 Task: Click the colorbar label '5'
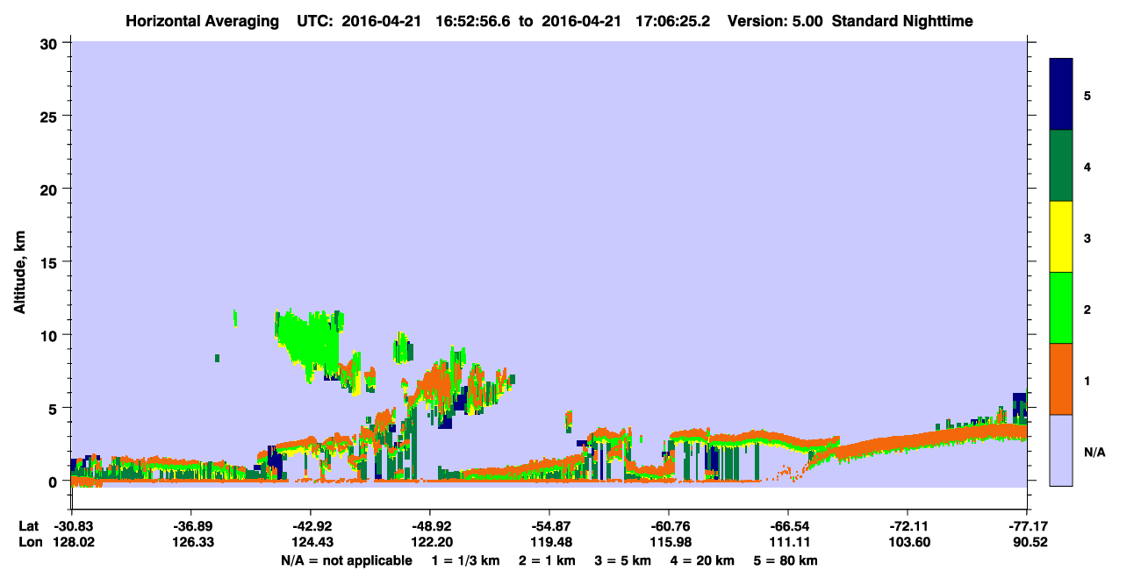(x=1087, y=95)
